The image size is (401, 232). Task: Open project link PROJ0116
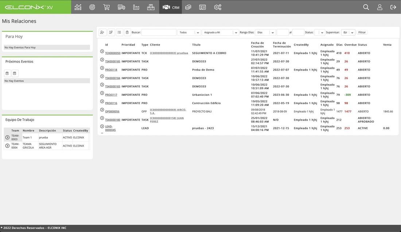pos(111,103)
